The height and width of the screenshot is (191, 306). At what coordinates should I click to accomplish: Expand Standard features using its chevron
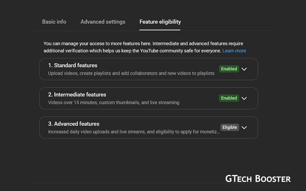point(244,69)
